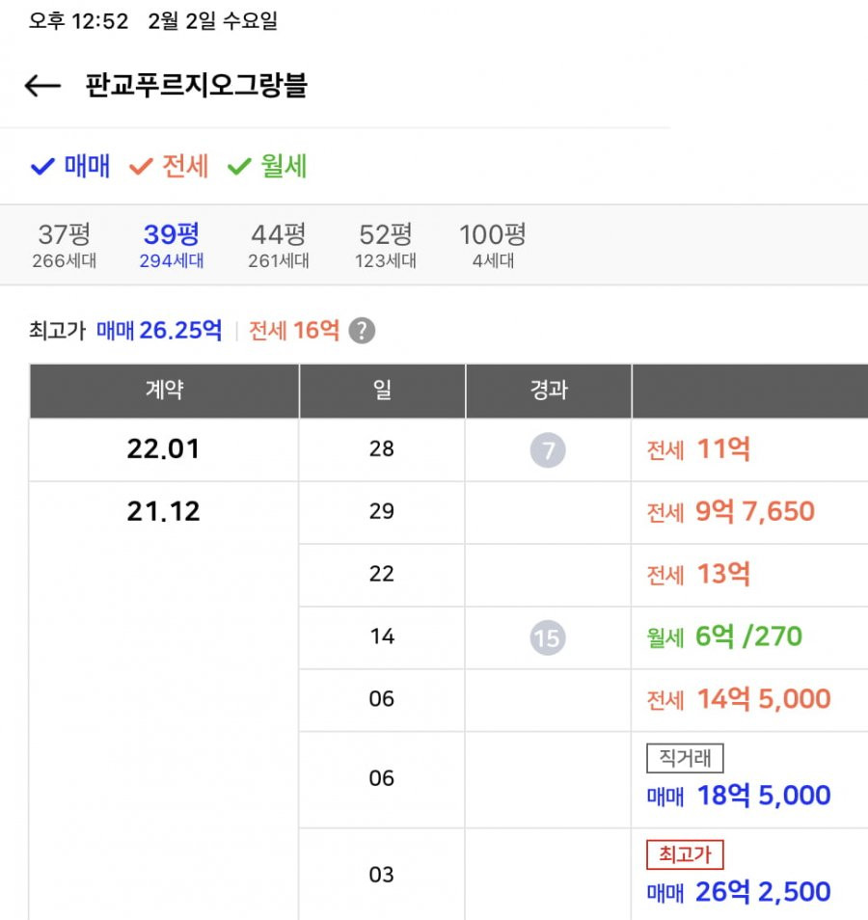
Task: Toggle the 전세 checkmark filter
Action: tap(169, 166)
